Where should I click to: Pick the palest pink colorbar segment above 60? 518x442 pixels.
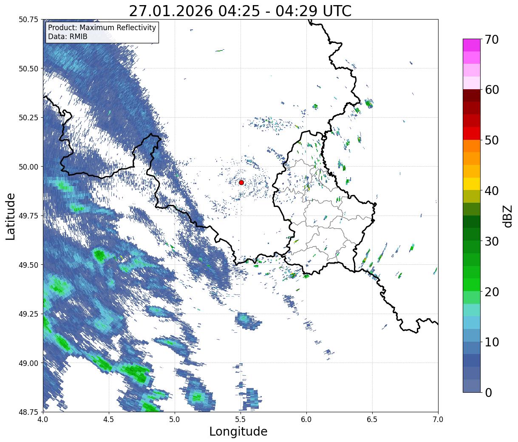click(472, 83)
